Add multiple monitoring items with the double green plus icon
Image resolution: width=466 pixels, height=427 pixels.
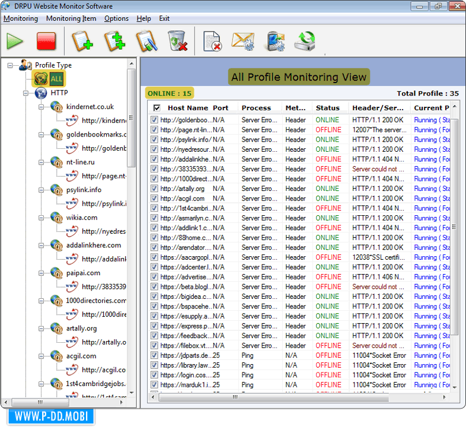pos(114,41)
